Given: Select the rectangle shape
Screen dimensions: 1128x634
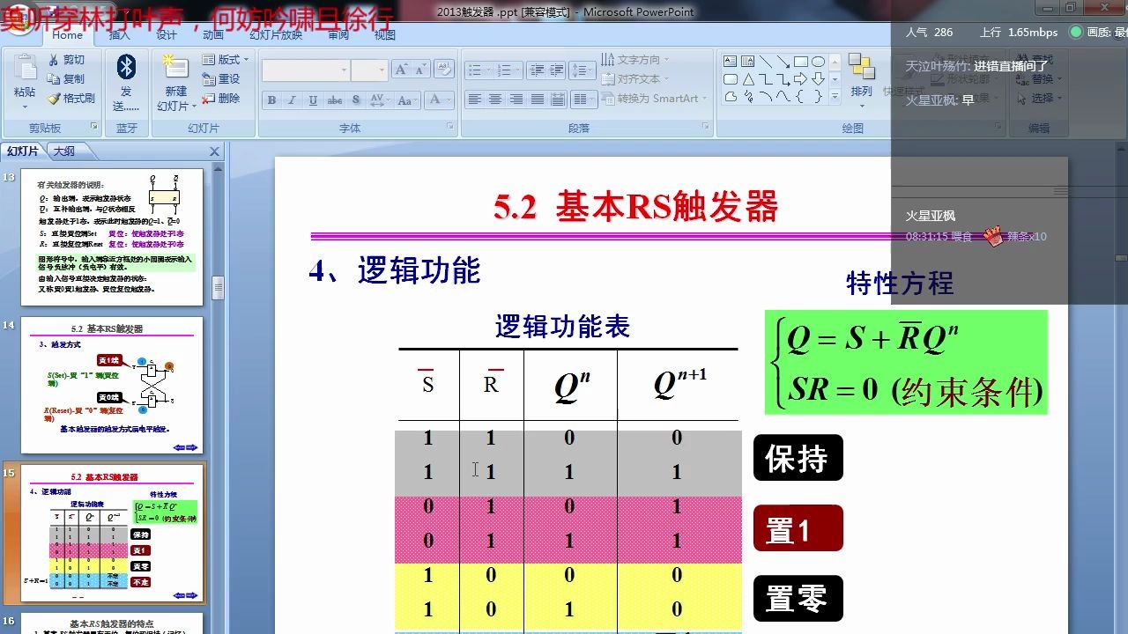Looking at the screenshot, I should pyautogui.click(x=801, y=62).
